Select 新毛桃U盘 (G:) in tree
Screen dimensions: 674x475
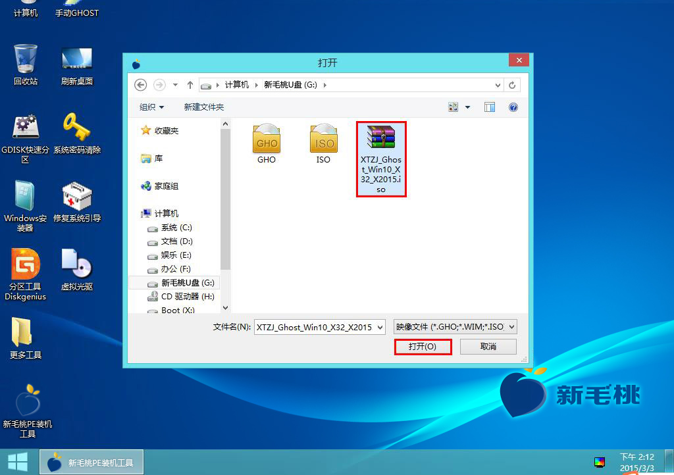click(x=174, y=283)
